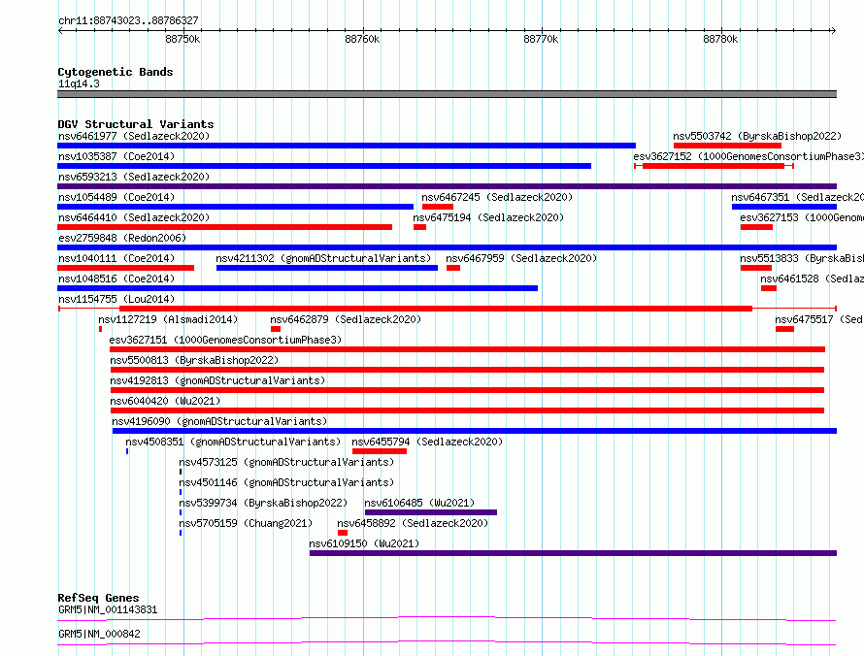864x656 pixels.
Task: Click the nsv6475194 (Sedlazeck2020) label
Action: 488,217
